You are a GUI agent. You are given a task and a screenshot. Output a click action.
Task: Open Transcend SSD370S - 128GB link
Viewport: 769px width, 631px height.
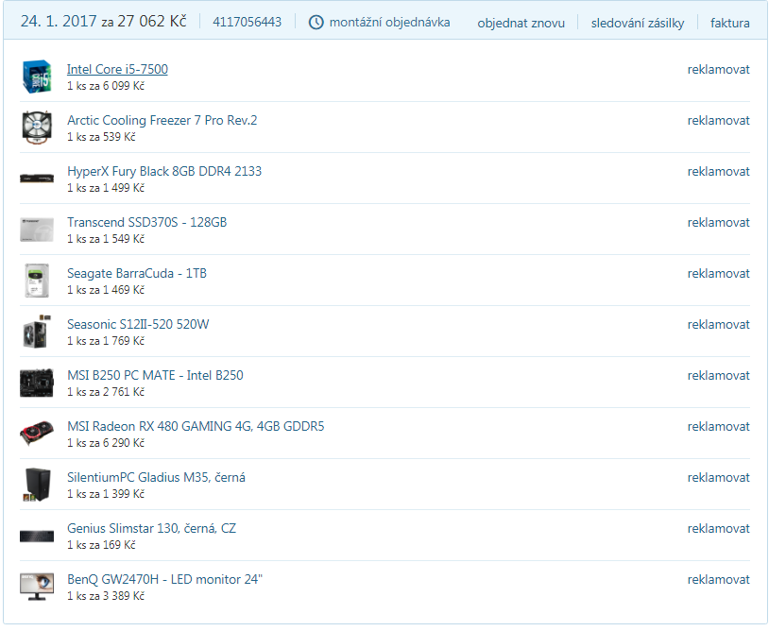pos(146,222)
